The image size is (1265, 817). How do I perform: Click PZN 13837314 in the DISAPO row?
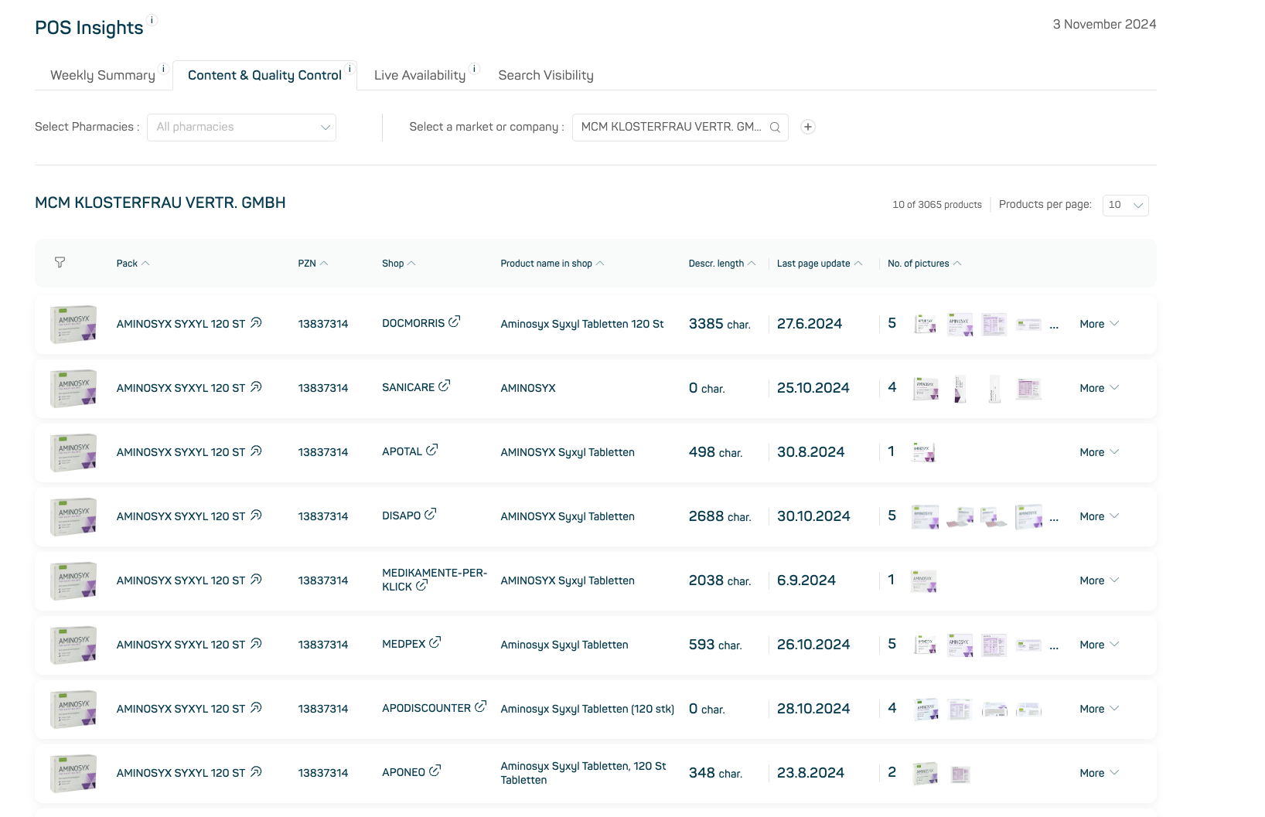coord(323,516)
